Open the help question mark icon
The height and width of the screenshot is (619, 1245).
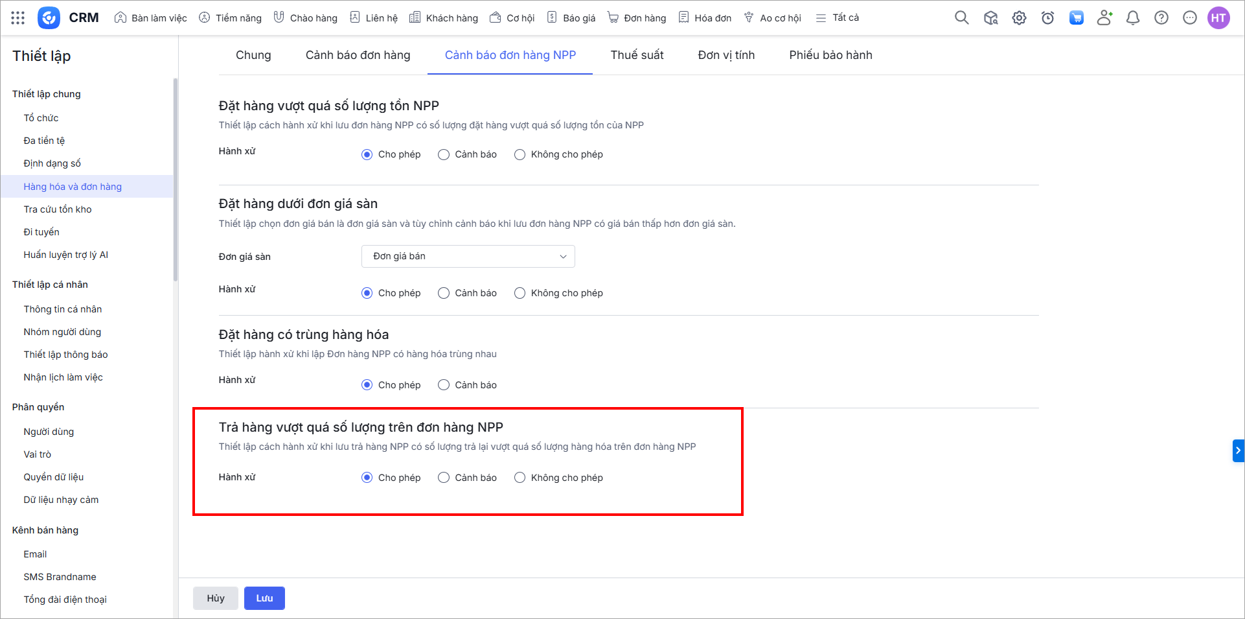[x=1161, y=18]
